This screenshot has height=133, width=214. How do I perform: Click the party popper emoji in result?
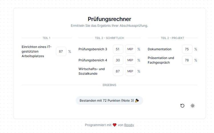137,101
